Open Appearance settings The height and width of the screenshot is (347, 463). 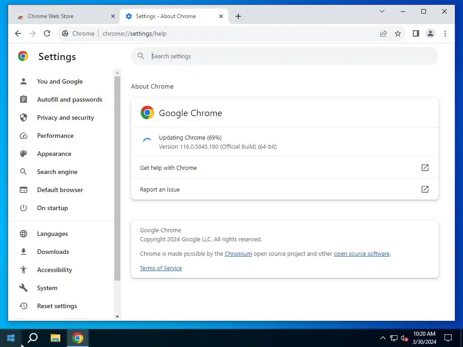[x=54, y=154]
